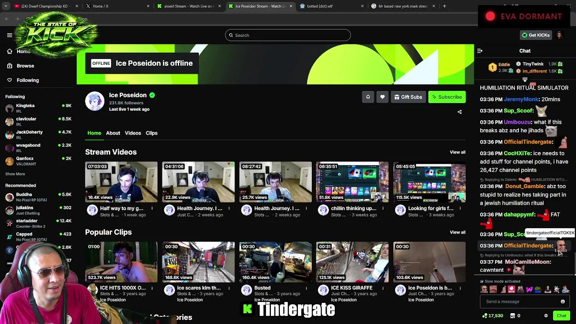View all Stream Videos
This screenshot has width=576, height=324.
pyautogui.click(x=457, y=152)
